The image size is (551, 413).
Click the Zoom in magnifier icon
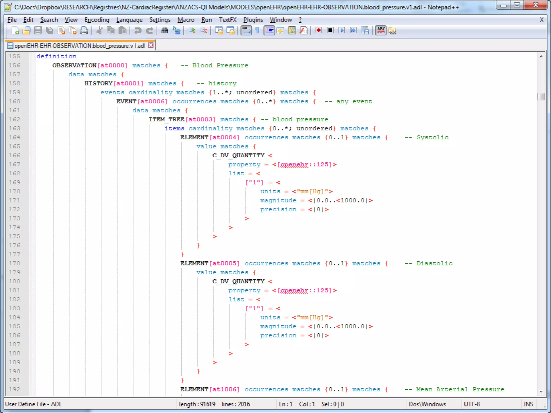point(192,31)
